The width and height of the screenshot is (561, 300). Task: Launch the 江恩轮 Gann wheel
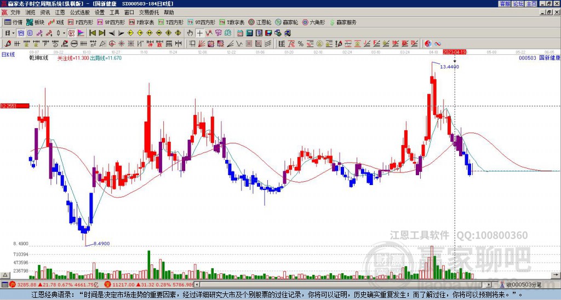(x=260, y=22)
